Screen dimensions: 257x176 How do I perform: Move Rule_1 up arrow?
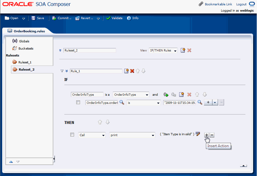(x=138, y=71)
